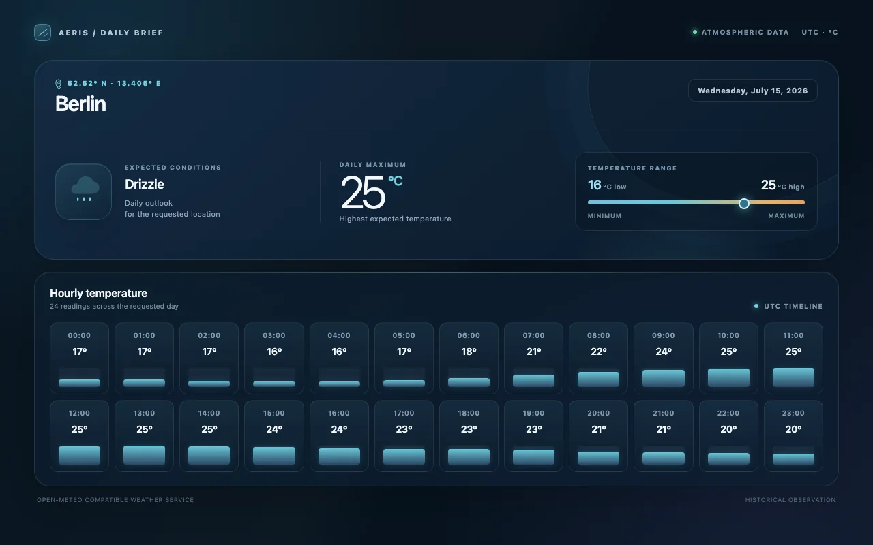Click the "ATMOSPHERIC DATA" label
Viewport: 873px width, 545px height.
745,32
